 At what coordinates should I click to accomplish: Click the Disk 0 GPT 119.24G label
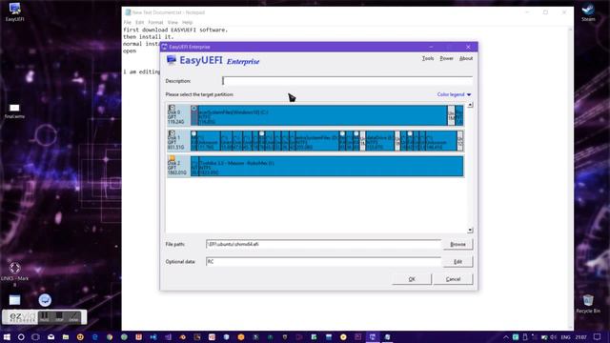pyautogui.click(x=175, y=117)
